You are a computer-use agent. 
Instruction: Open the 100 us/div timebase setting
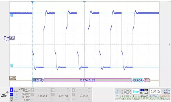[x=156, y=92]
